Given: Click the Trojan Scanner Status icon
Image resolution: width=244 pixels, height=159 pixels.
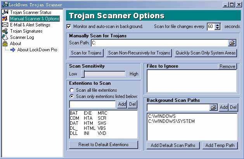Looking at the screenshot, I should pos(5,12).
